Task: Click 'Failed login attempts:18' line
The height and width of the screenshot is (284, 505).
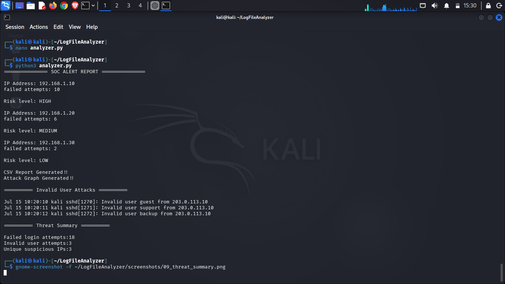Action: pyautogui.click(x=39, y=237)
